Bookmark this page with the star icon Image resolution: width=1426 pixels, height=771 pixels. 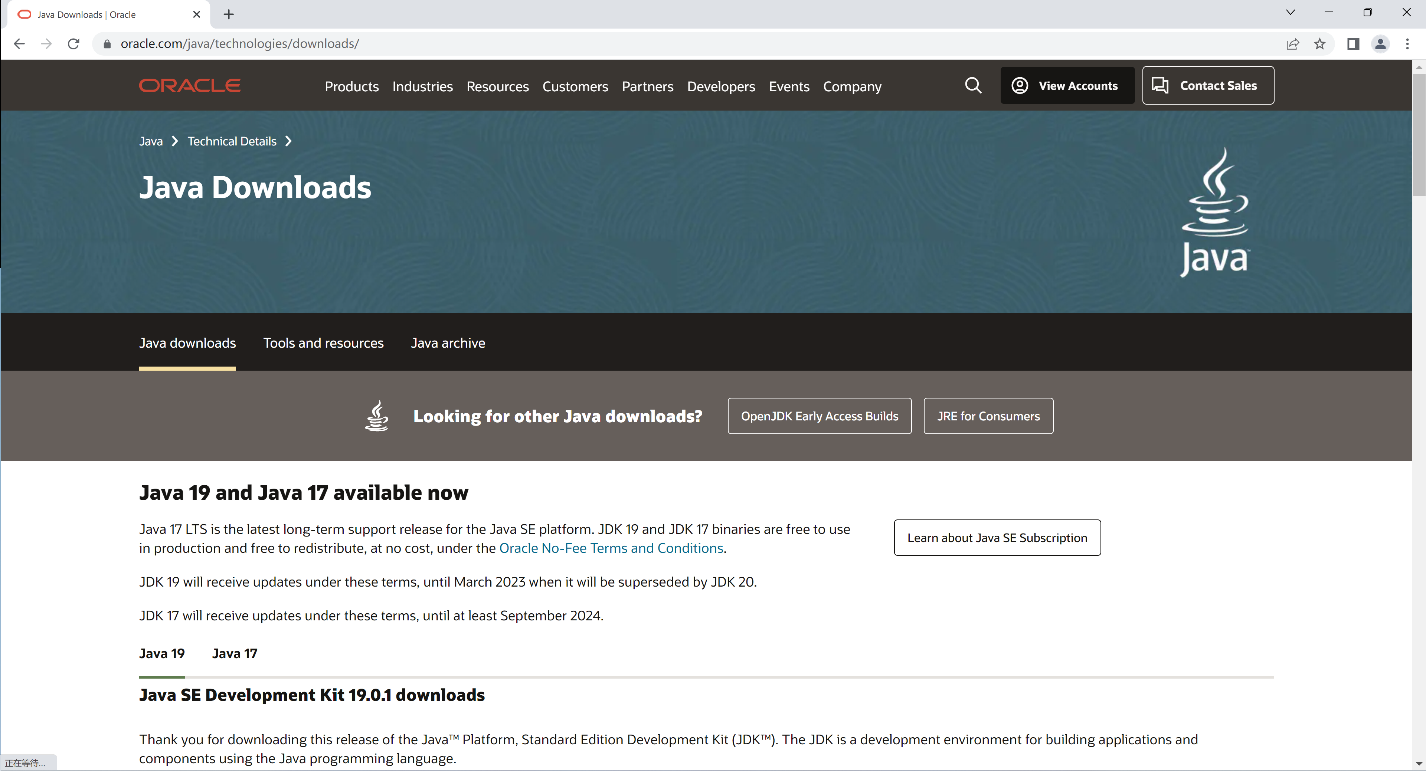[x=1320, y=44]
